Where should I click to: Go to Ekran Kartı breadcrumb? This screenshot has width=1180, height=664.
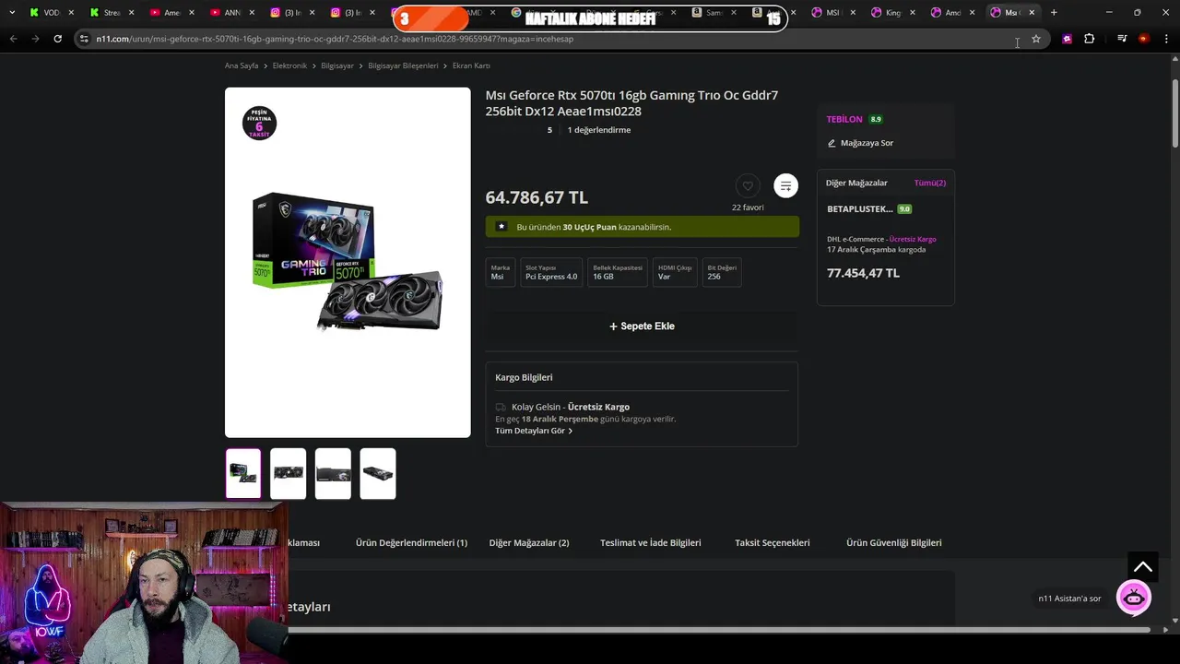coord(471,65)
